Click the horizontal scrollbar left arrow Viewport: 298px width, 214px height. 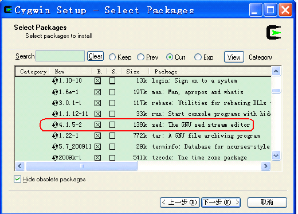click(19, 166)
